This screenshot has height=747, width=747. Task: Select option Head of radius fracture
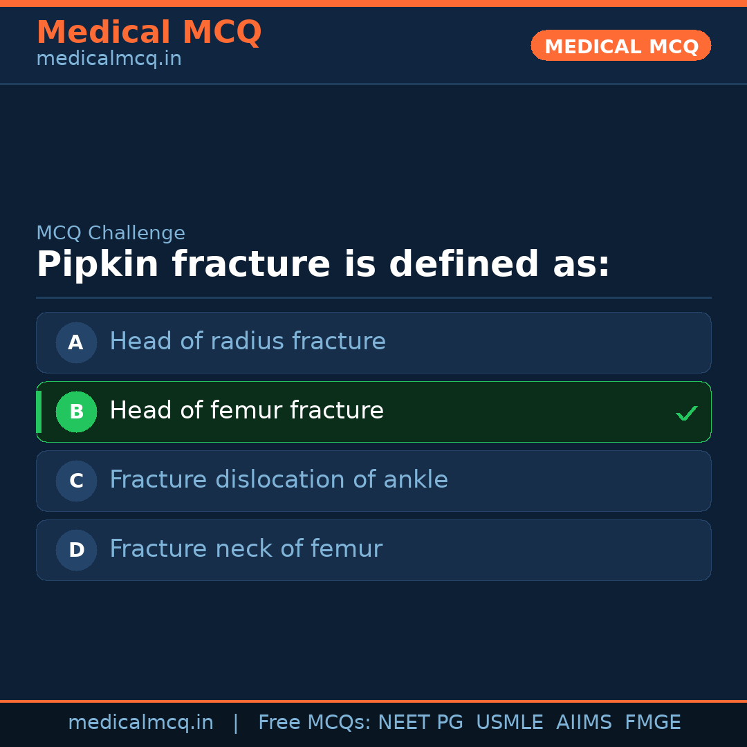tap(248, 342)
